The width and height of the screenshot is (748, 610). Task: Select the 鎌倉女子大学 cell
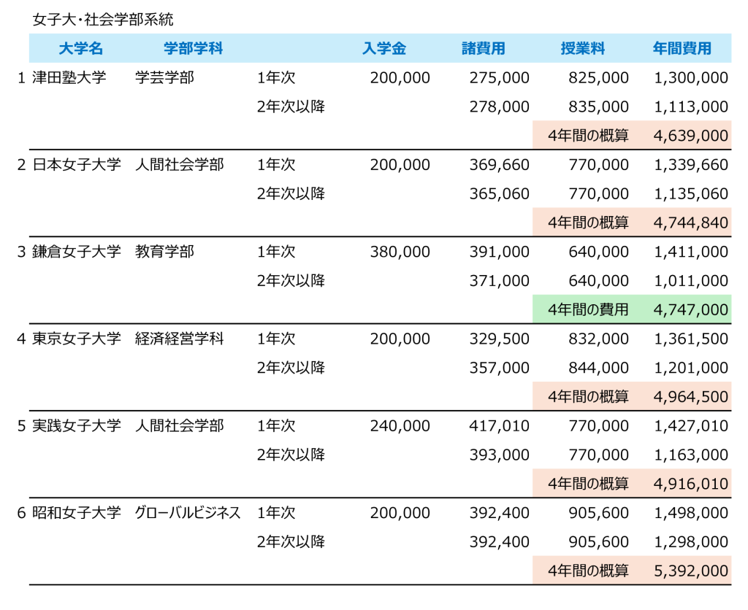tap(76, 251)
